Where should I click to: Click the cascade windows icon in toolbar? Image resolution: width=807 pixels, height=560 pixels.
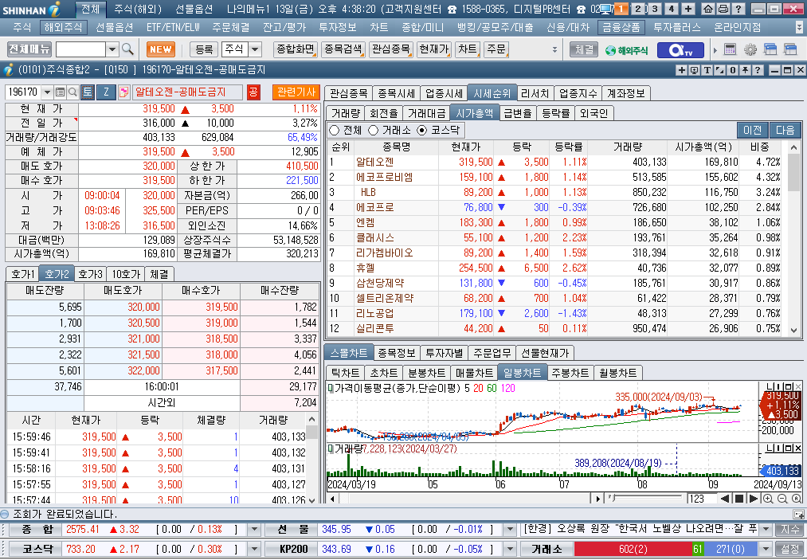770,49
